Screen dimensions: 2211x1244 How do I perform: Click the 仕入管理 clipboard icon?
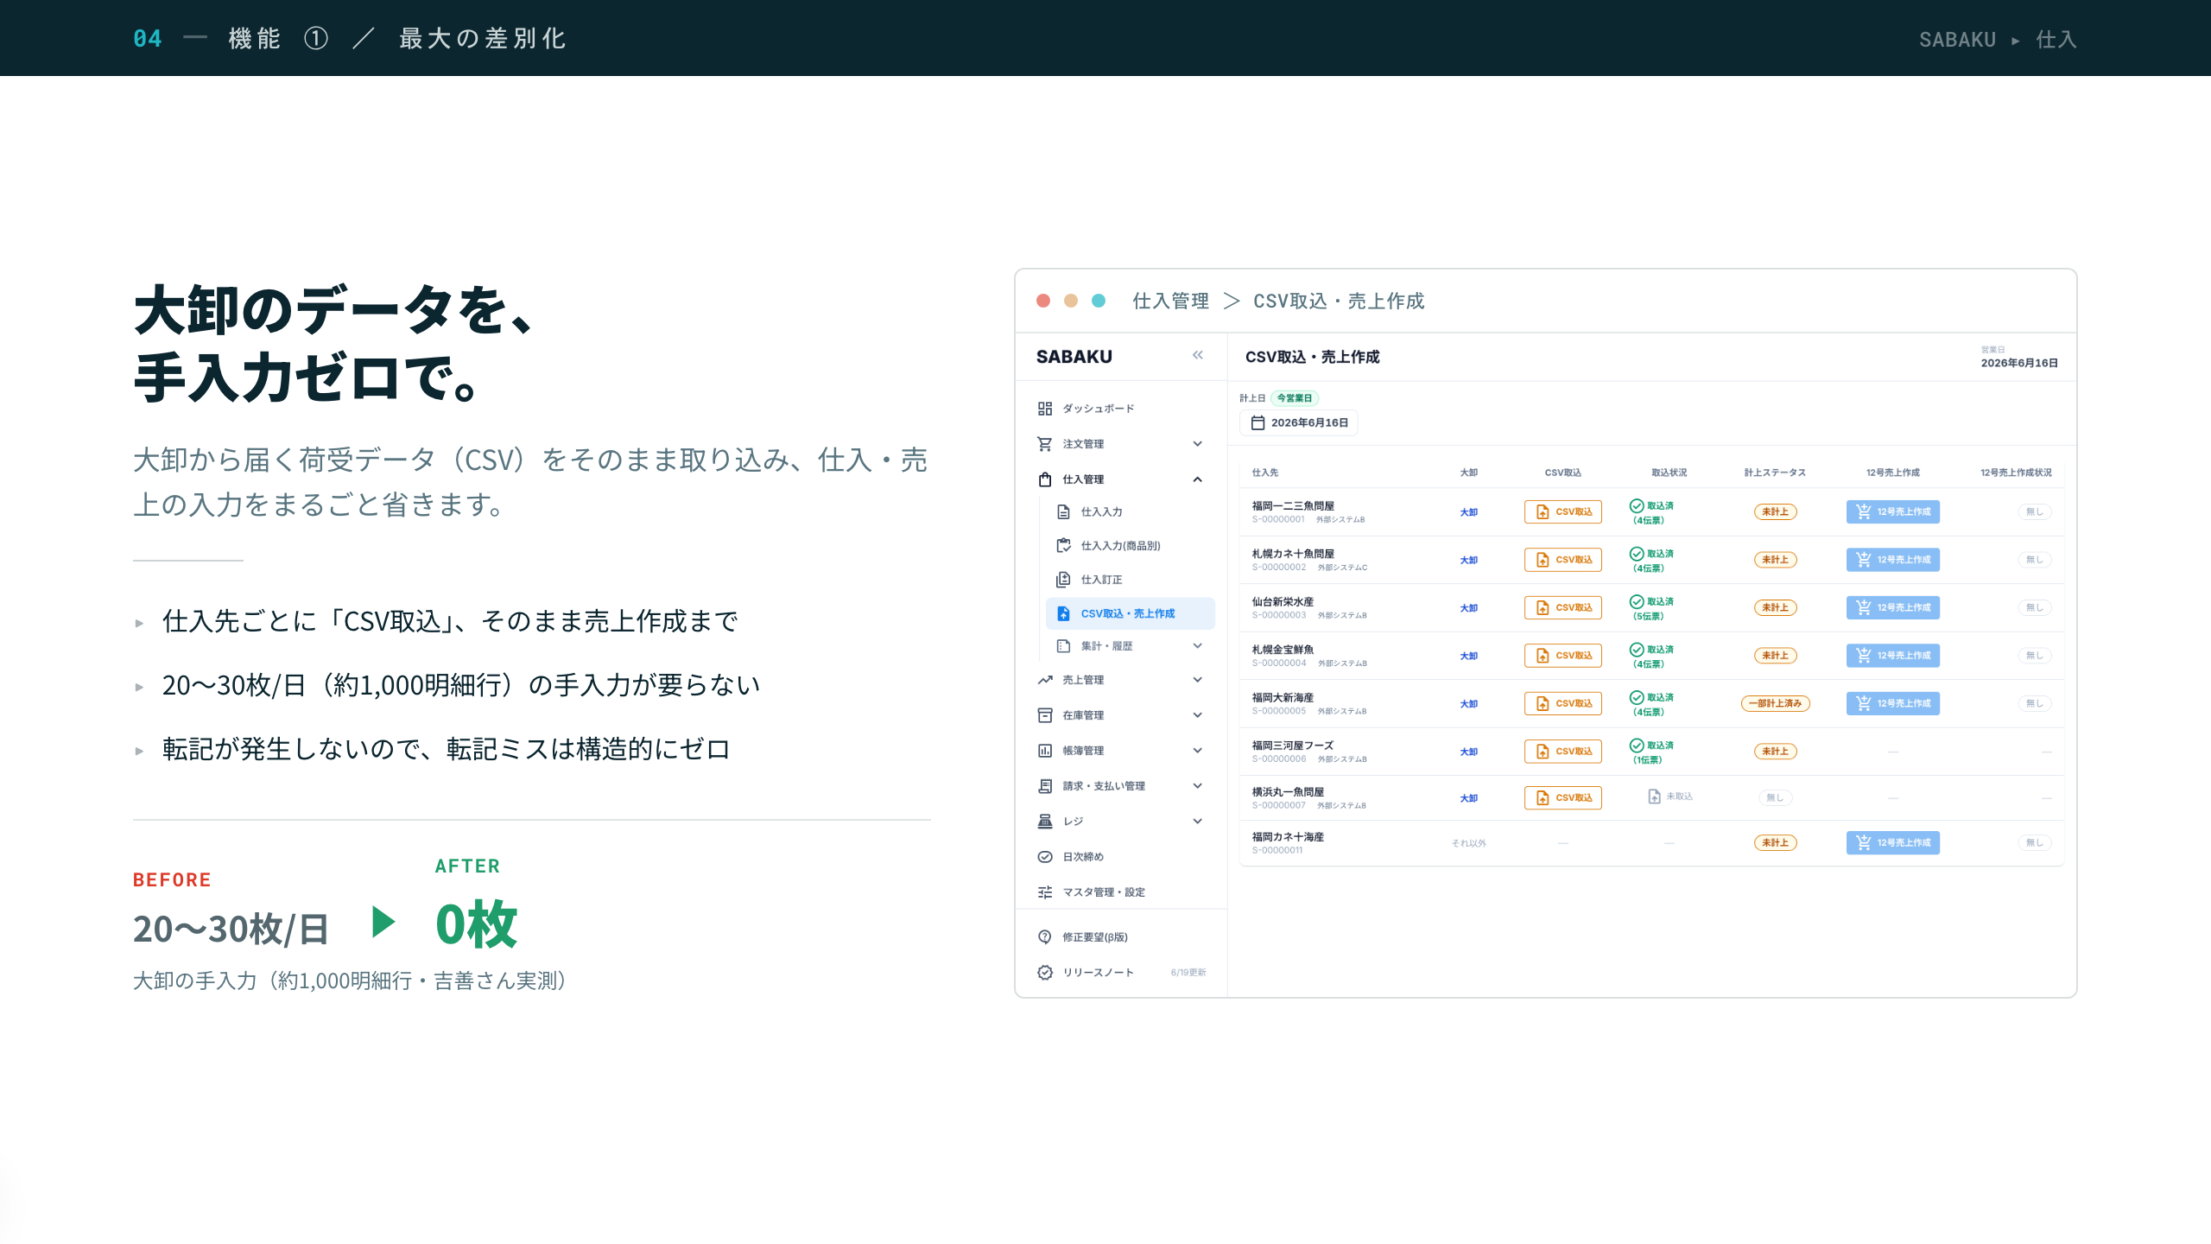point(1045,479)
